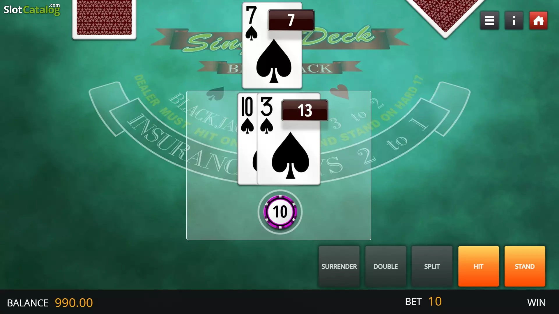
Task: Stand on current hand of 13
Action: coord(525,266)
